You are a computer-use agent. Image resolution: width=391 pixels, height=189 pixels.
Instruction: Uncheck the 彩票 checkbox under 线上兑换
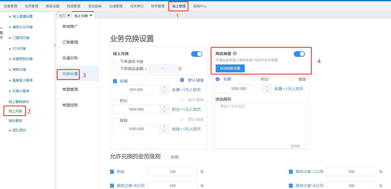pos(115,81)
